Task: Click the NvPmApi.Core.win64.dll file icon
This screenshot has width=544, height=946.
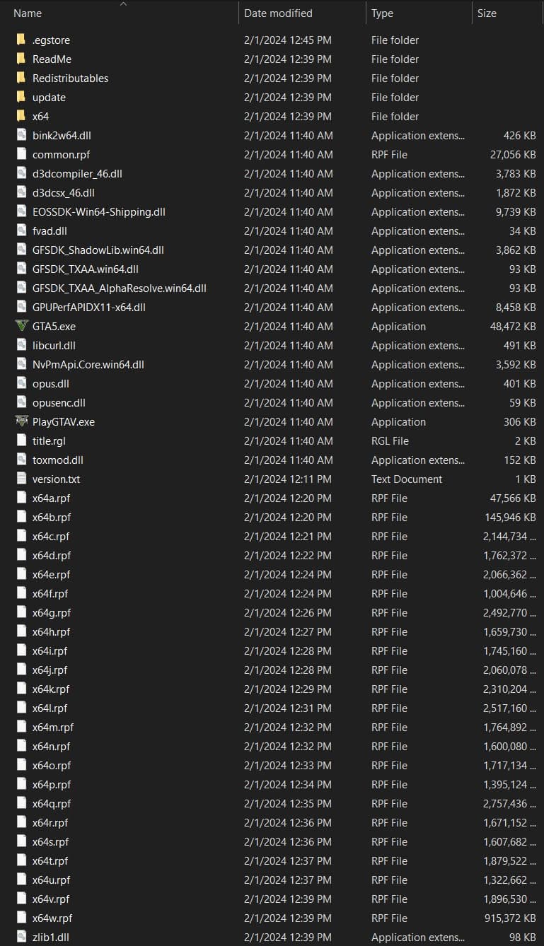Action: pyautogui.click(x=21, y=364)
